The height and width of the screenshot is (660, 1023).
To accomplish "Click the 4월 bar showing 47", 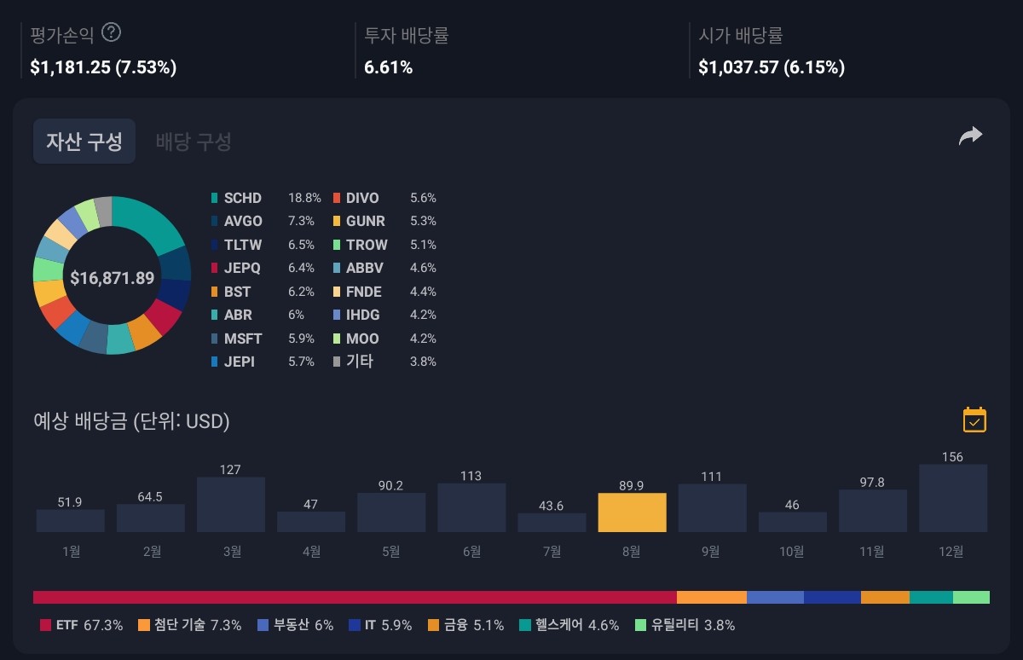I will tap(311, 522).
